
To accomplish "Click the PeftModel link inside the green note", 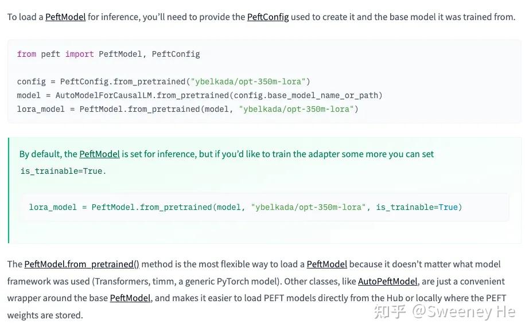I will [x=99, y=154].
